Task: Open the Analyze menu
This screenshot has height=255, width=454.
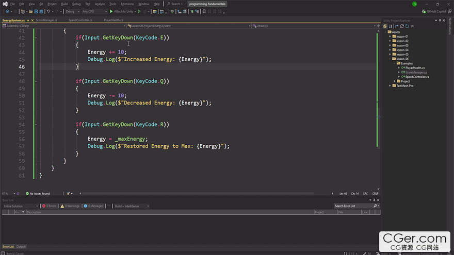Action: (100, 4)
